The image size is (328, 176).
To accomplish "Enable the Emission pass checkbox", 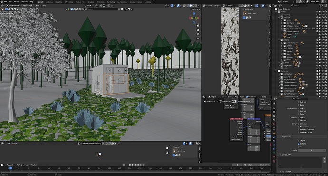I will pos(299,124).
